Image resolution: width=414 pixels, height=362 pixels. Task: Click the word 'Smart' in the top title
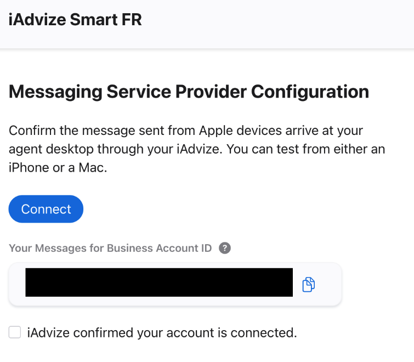pyautogui.click(x=98, y=20)
